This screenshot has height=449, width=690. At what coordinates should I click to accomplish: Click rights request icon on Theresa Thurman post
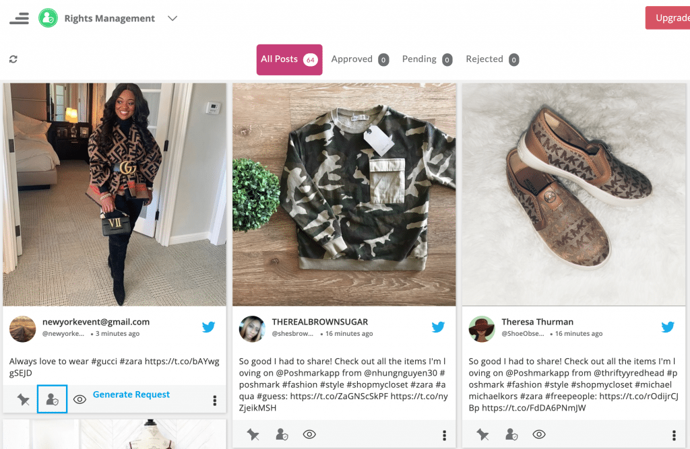coord(511,435)
